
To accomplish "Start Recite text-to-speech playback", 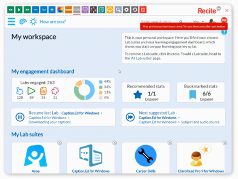I will (19, 10).
